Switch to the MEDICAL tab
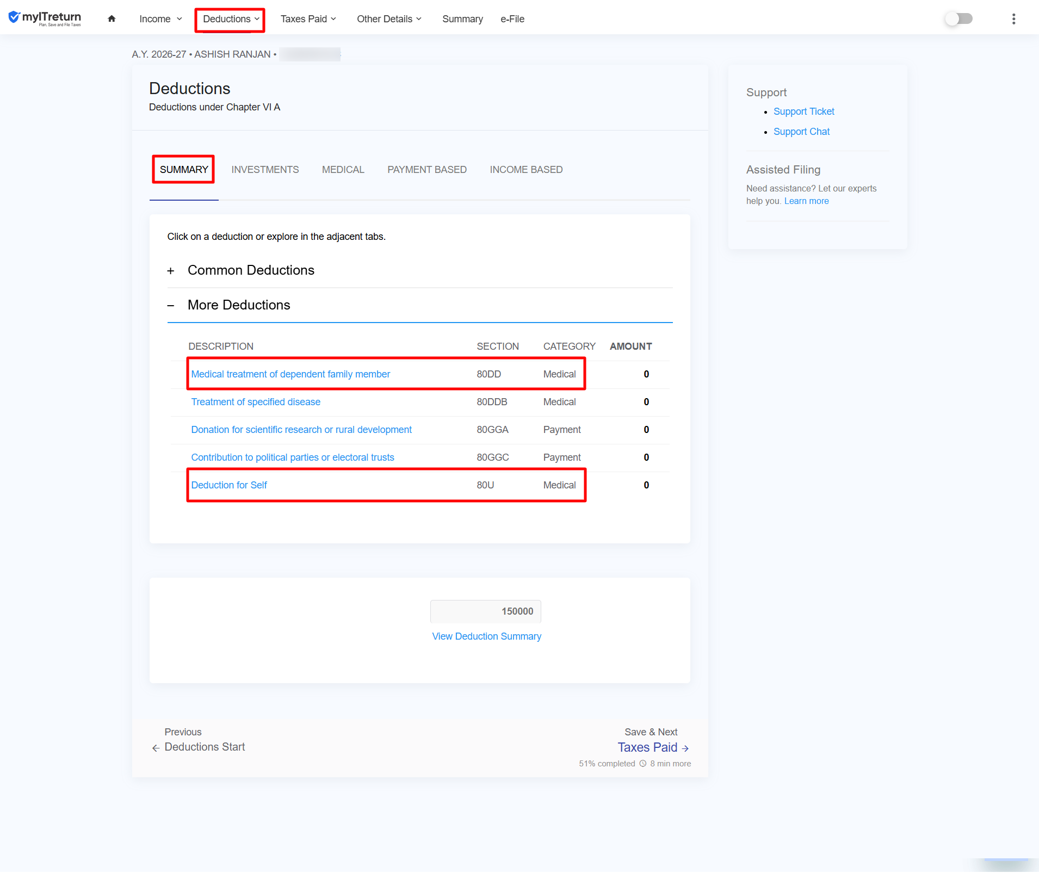Viewport: 1039px width, 873px height. click(x=343, y=170)
